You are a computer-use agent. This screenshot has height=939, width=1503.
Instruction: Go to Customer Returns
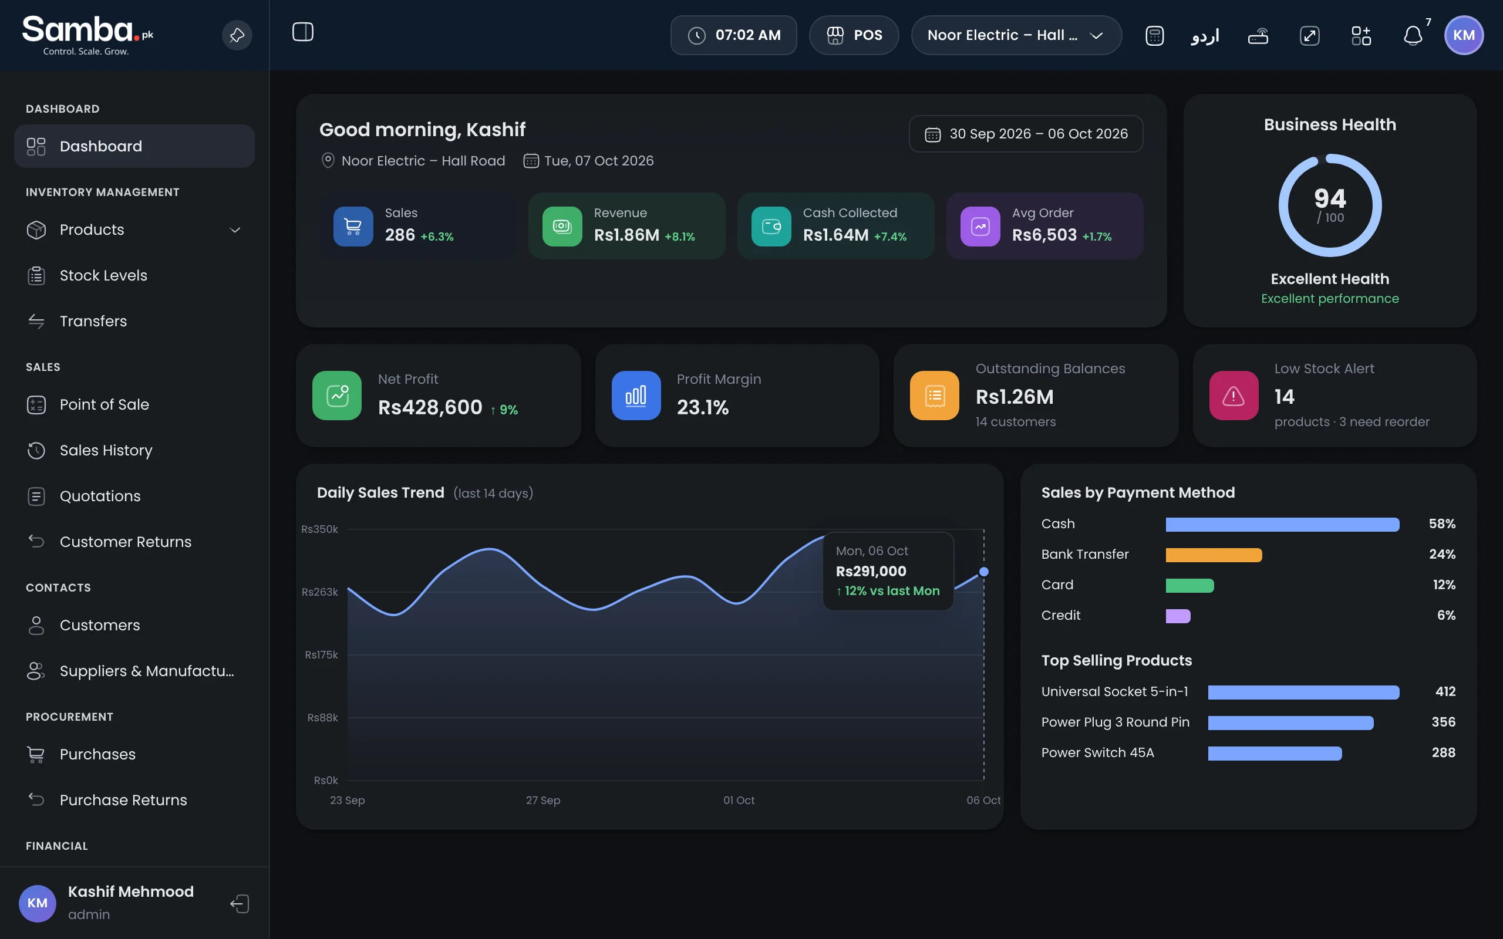[134, 542]
